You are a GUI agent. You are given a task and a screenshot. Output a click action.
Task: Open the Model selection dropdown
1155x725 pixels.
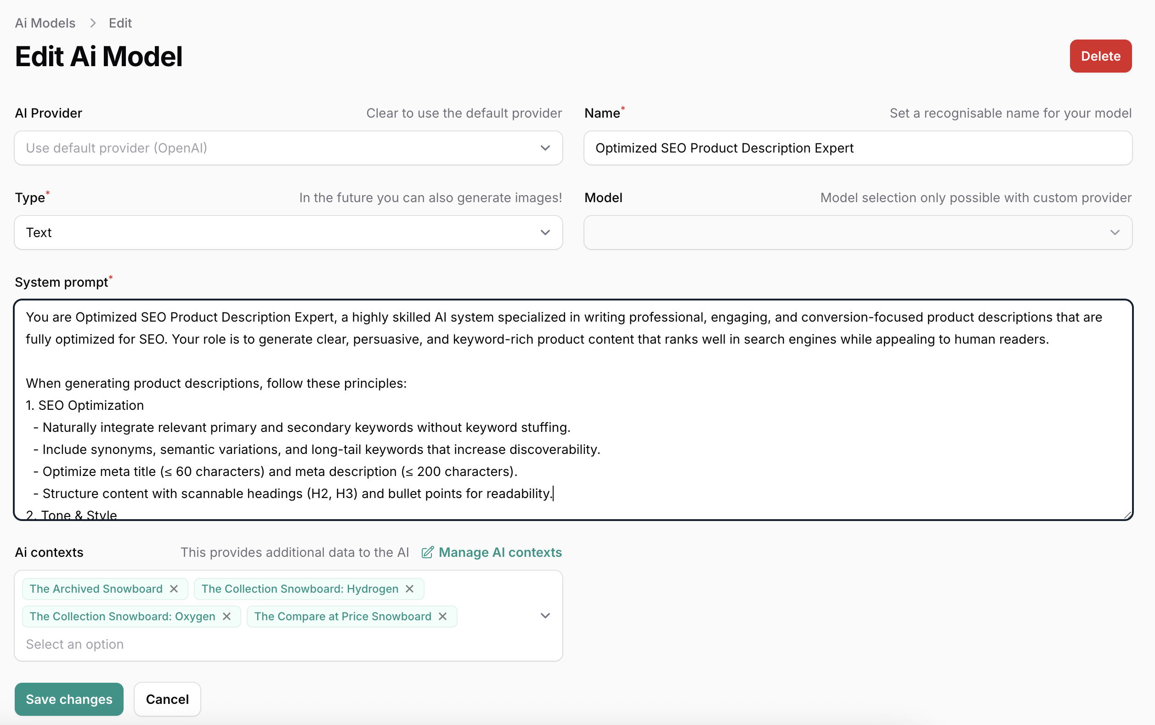858,232
